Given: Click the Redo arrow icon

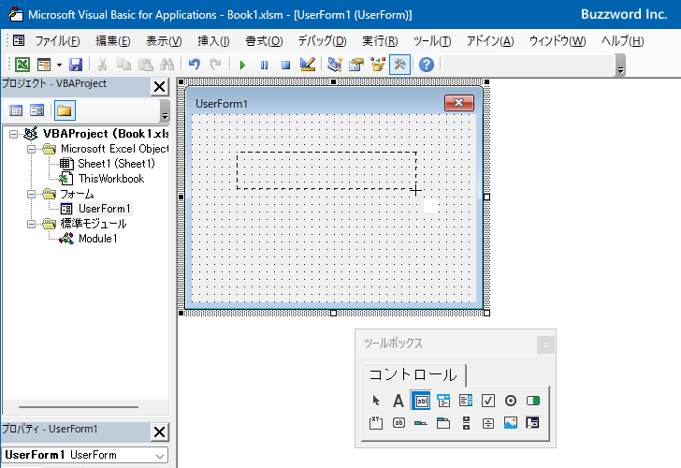Looking at the screenshot, I should 215,65.
